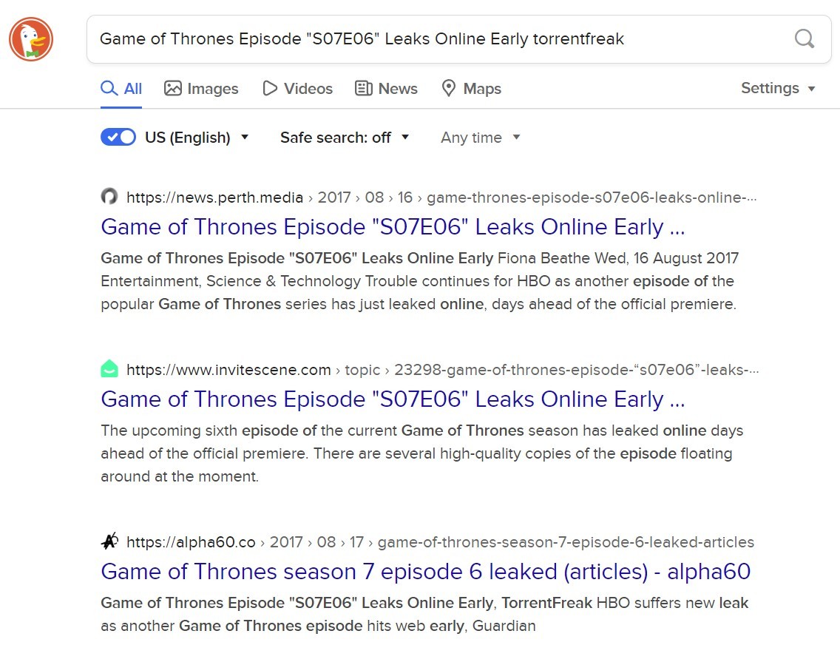This screenshot has width=840, height=645.
Task: Expand the US (English) region dropdown
Action: [197, 138]
